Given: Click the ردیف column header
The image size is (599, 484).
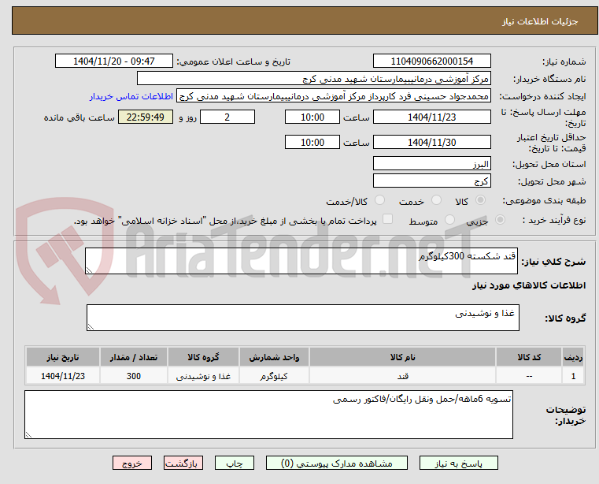Looking at the screenshot, I should tap(573, 357).
